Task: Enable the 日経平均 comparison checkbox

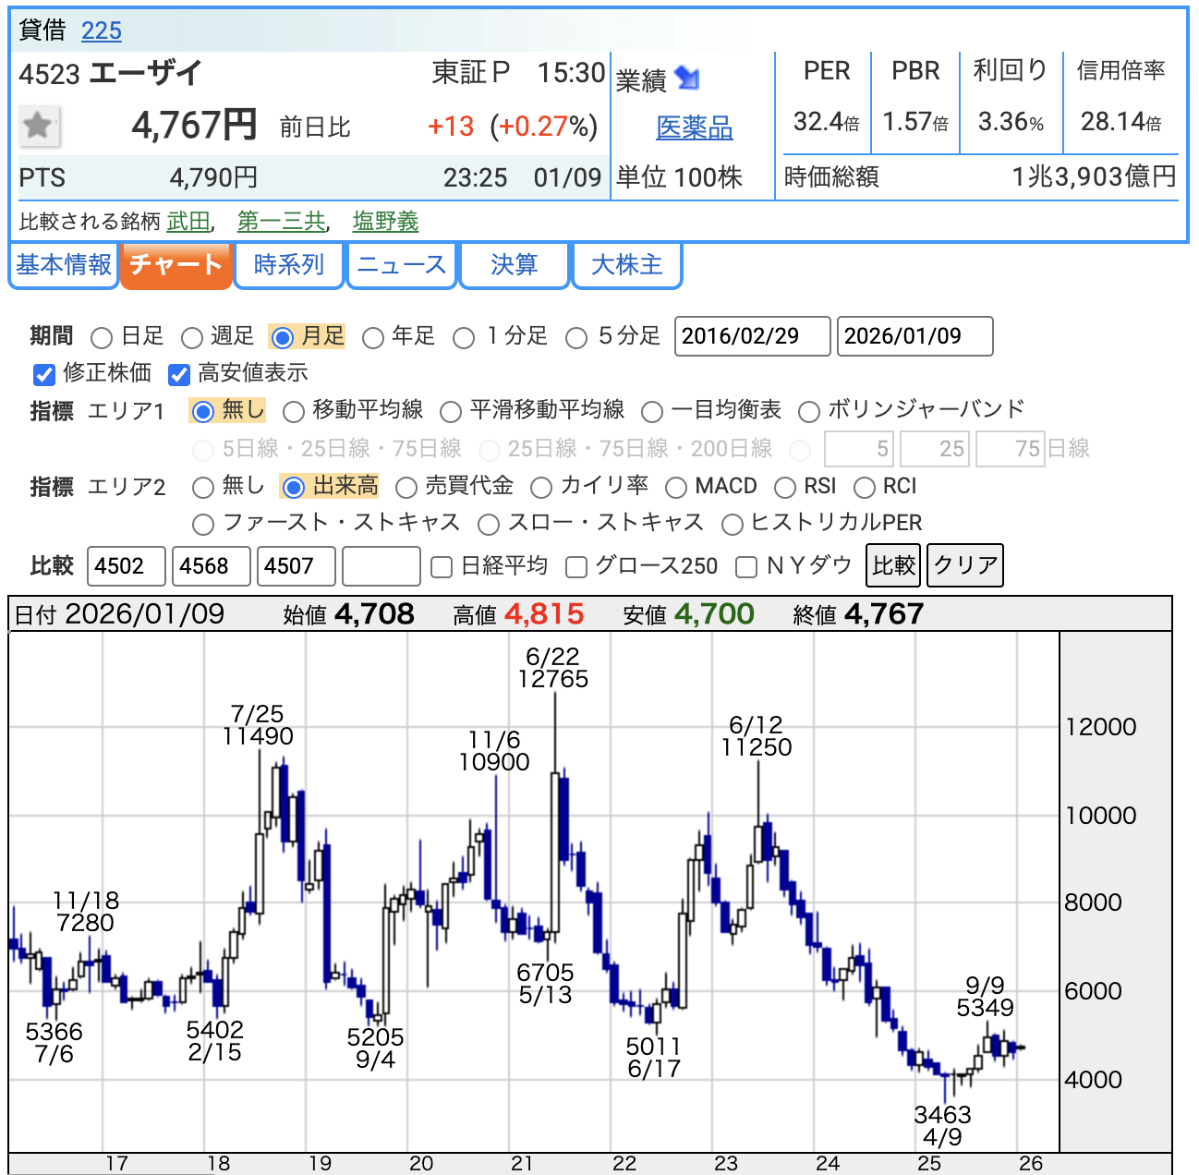Action: pos(442,567)
